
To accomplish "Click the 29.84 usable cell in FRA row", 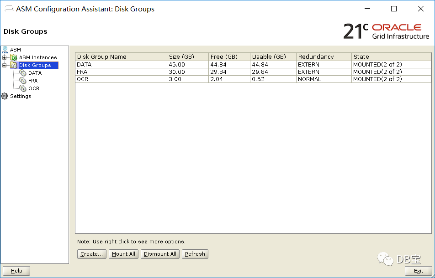I will click(x=273, y=72).
